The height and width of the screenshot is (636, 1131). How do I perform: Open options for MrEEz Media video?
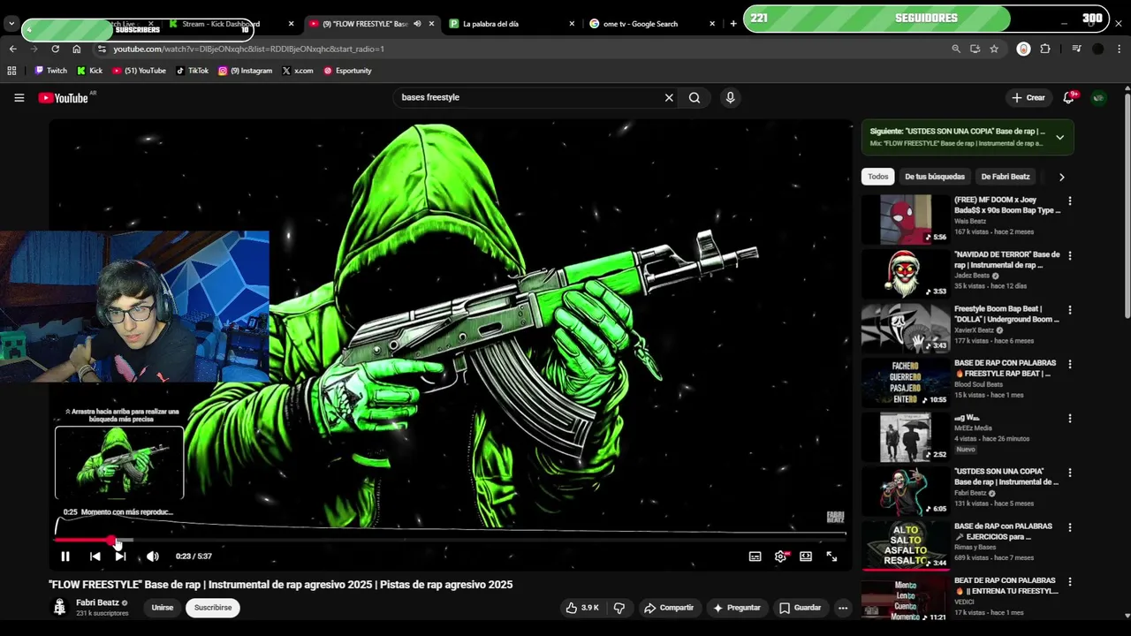(x=1070, y=419)
